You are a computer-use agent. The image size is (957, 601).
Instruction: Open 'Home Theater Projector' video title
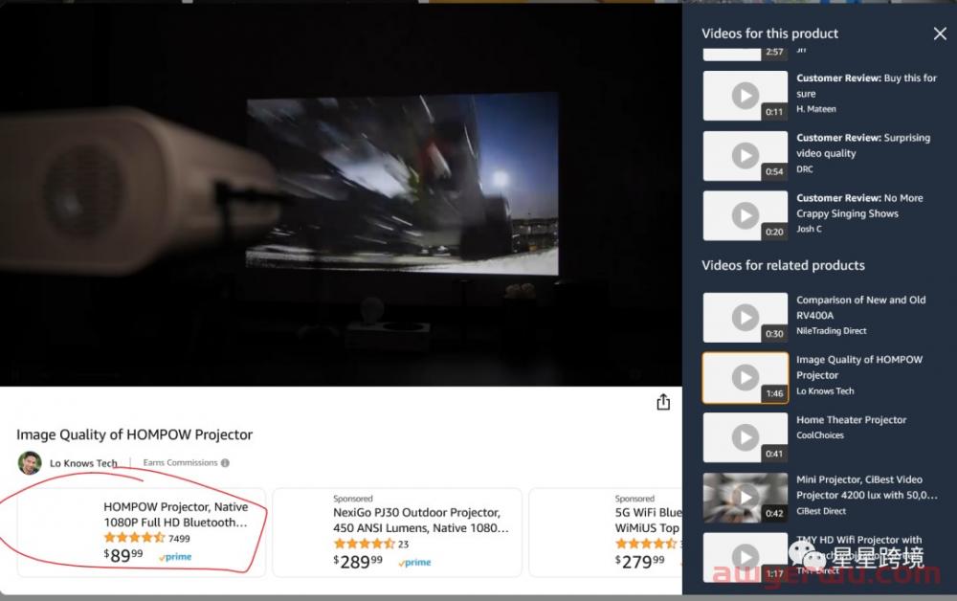pyautogui.click(x=852, y=420)
